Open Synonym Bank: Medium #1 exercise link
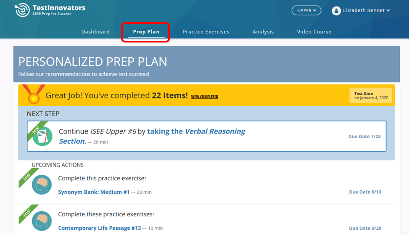The image size is (409, 235). coord(94,192)
